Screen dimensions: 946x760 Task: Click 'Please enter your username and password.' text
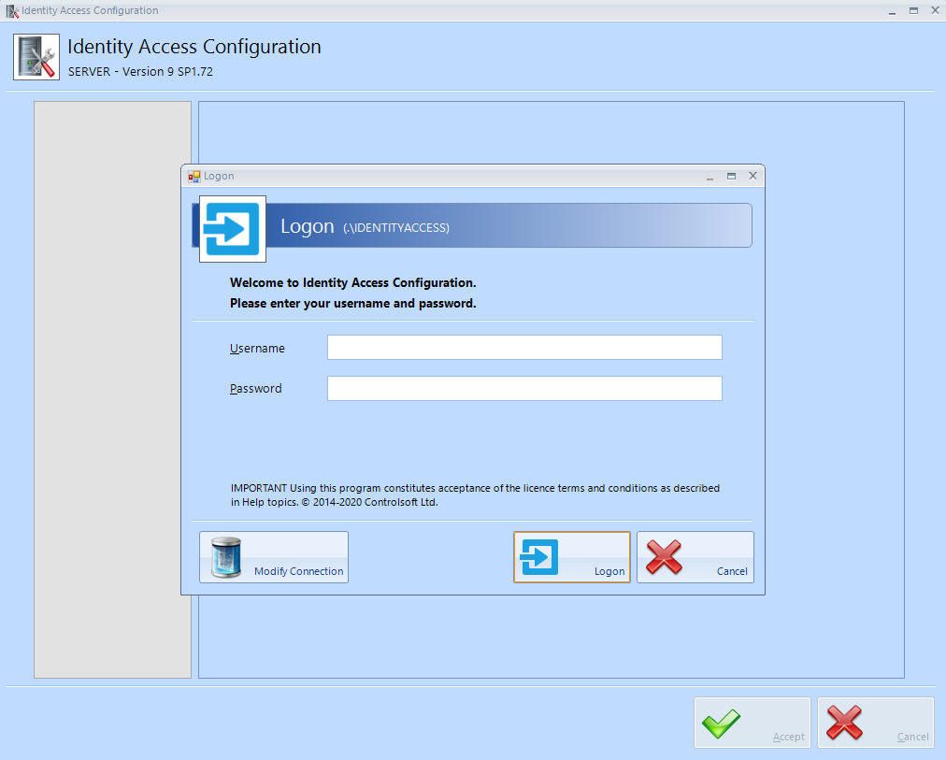point(353,304)
